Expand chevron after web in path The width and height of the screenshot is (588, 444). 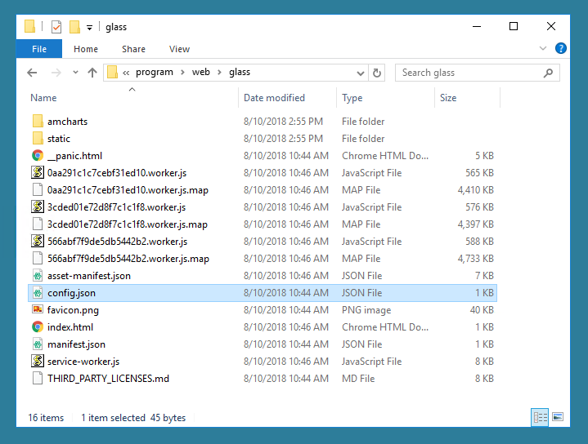pyautogui.click(x=219, y=73)
